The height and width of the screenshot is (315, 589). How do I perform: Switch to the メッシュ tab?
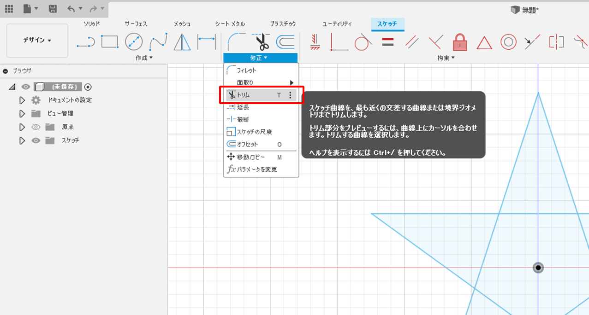coord(182,23)
